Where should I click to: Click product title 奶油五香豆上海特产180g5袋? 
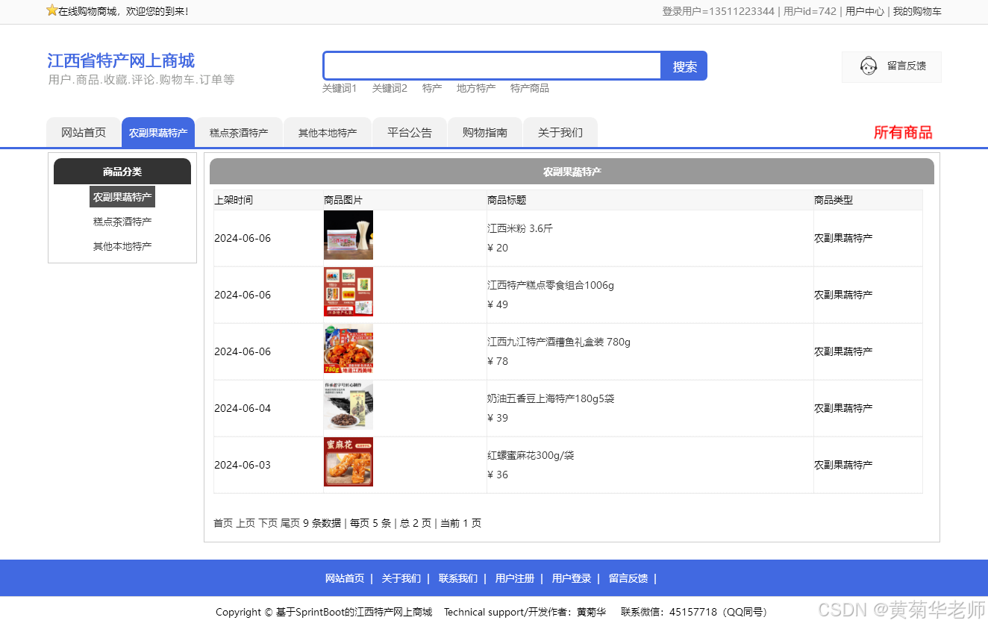(551, 398)
